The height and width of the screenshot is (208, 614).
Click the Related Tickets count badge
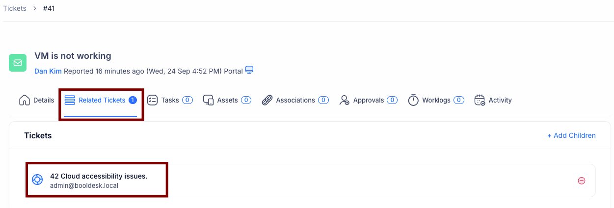point(133,100)
